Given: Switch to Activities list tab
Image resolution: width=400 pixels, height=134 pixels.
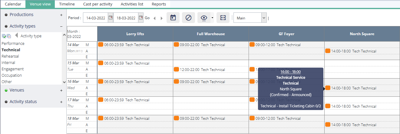Looking at the screenshot, I should pyautogui.click(x=132, y=4).
